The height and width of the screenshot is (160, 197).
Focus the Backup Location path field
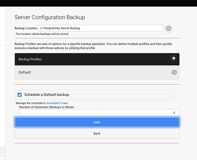point(100,28)
